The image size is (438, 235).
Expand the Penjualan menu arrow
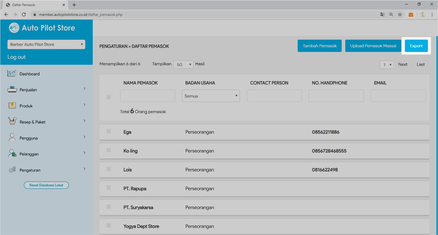coord(85,88)
